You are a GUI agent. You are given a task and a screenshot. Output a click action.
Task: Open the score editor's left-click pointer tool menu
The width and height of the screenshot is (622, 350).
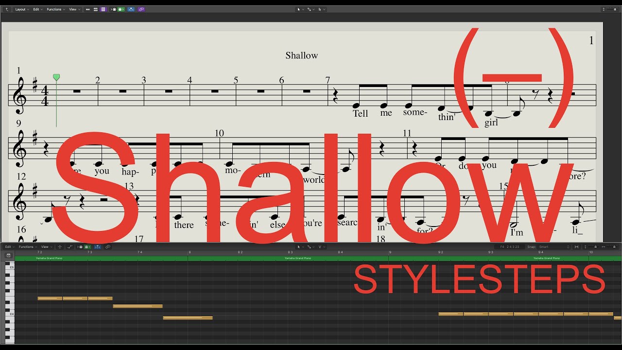pyautogui.click(x=300, y=9)
